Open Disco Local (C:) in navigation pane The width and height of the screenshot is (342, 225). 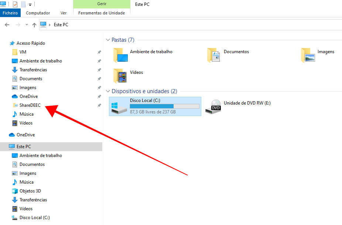tap(35, 218)
